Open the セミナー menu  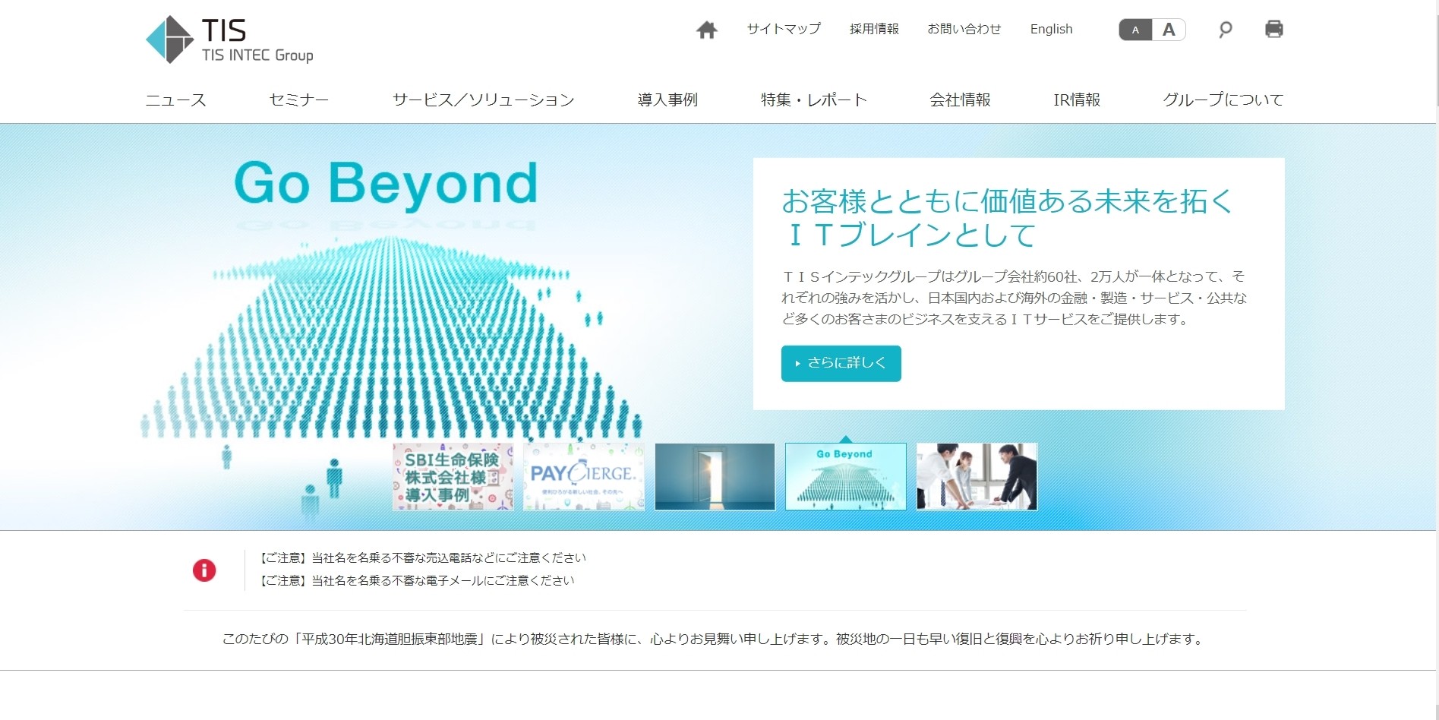(x=298, y=99)
